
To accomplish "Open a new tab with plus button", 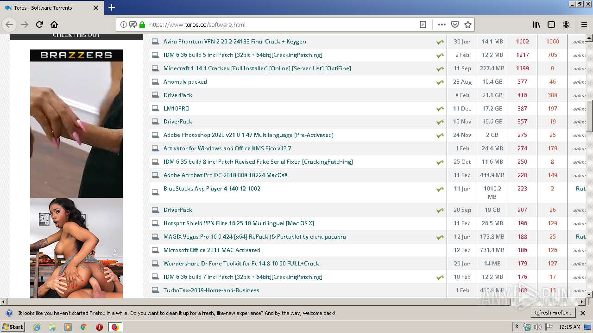I will point(112,7).
